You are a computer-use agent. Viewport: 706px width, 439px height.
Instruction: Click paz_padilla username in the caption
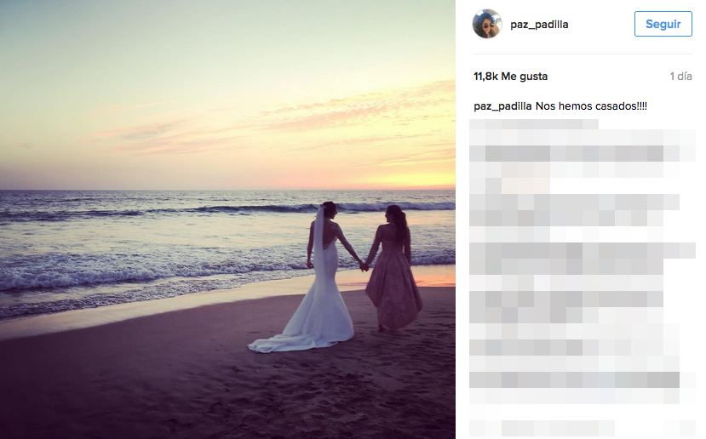point(502,106)
